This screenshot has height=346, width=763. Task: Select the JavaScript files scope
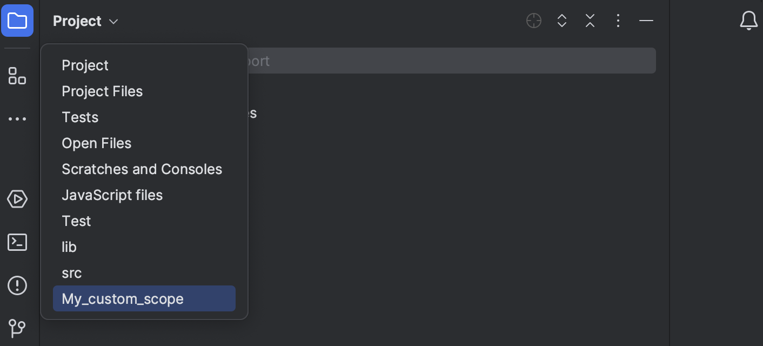(112, 195)
